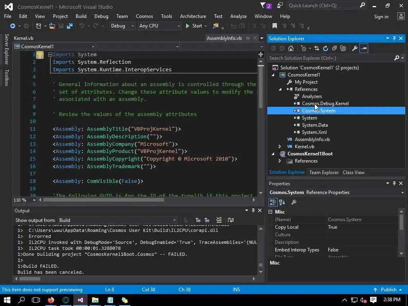Collapse the Imports region at line 1
The image size is (408, 306).
click(x=50, y=55)
